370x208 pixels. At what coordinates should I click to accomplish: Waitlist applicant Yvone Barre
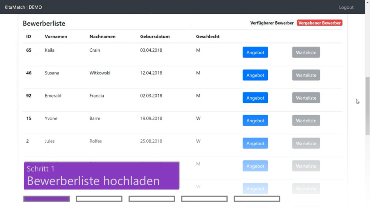(x=306, y=121)
